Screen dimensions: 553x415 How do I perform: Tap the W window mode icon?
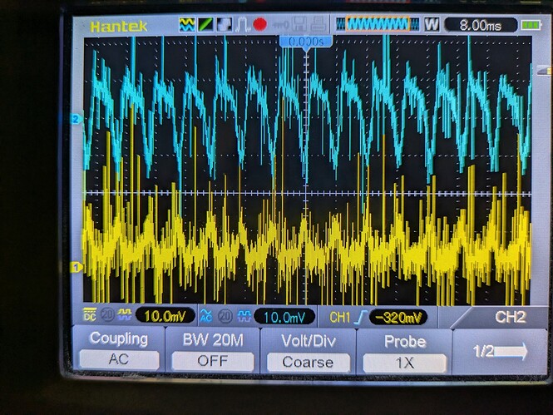click(x=432, y=25)
